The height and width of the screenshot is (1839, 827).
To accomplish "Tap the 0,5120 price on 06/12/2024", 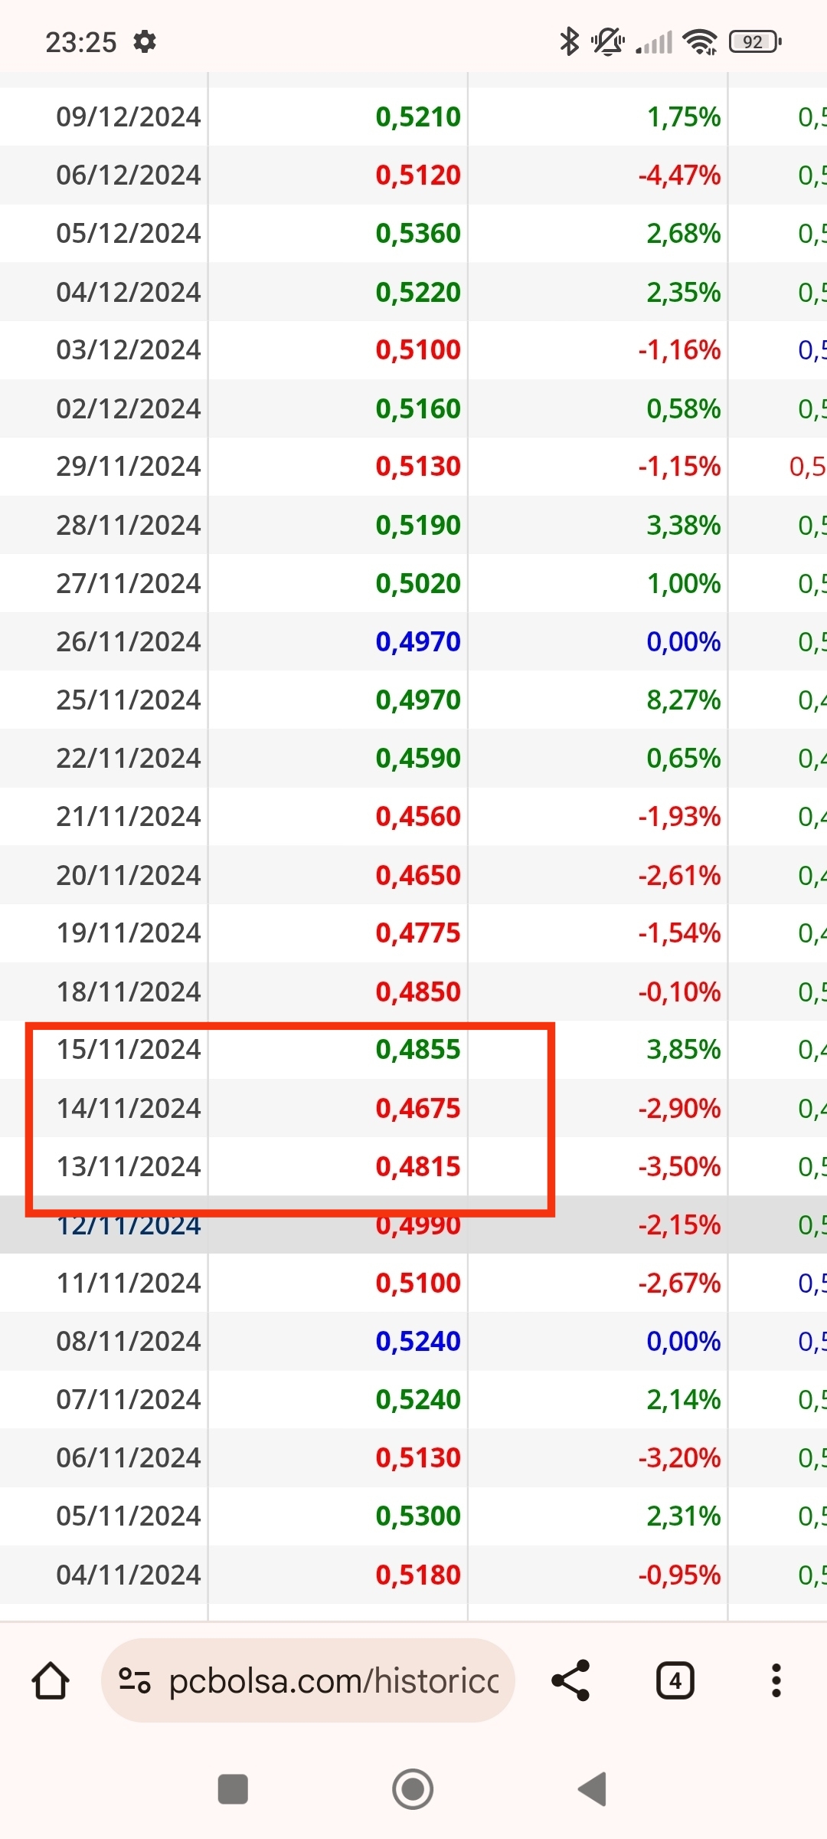I will [x=418, y=175].
